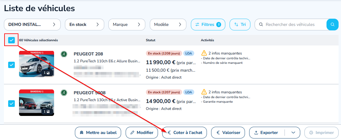
Task: Click the 1.2 PureTech 130ch version text
Action: pos(107,100)
